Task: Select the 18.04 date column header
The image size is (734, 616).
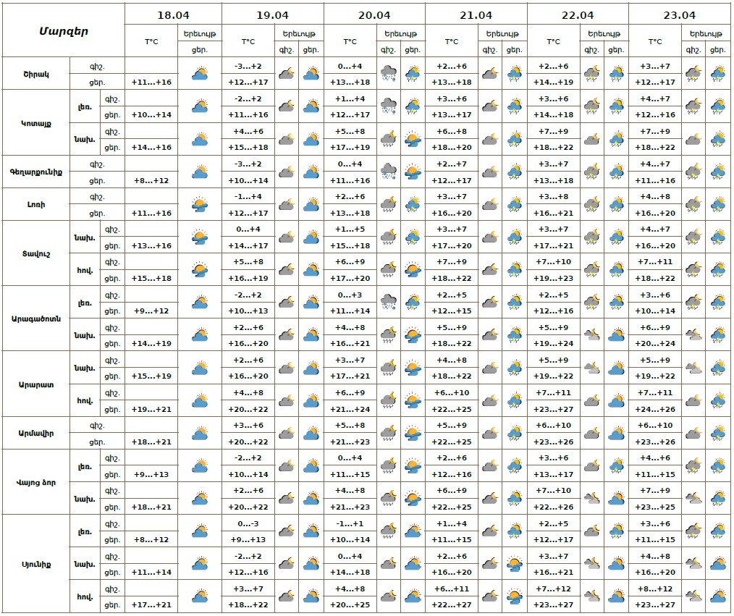Action: coord(173,14)
